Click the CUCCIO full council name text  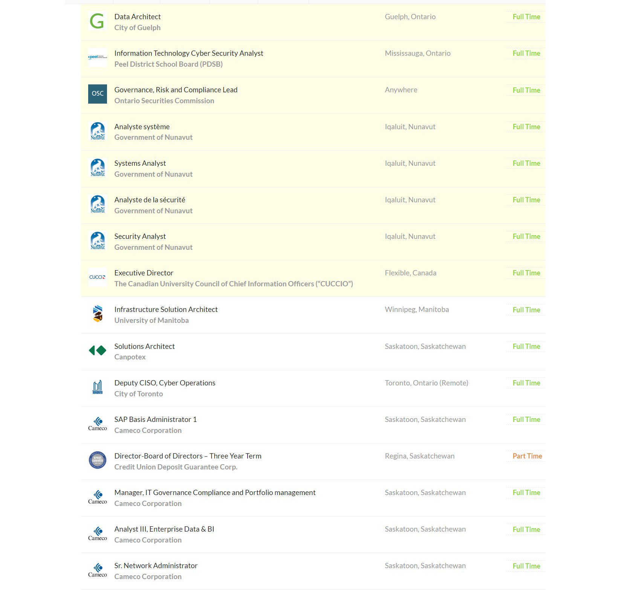[x=234, y=284]
